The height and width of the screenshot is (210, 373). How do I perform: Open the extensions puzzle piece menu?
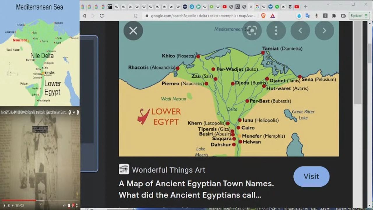(x=334, y=16)
